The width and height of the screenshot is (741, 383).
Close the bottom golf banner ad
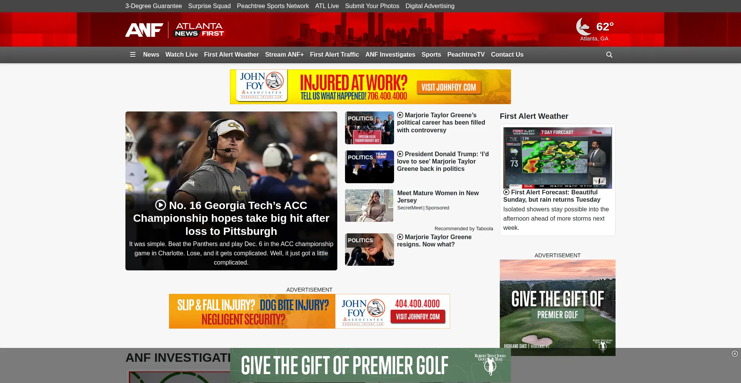click(x=735, y=354)
